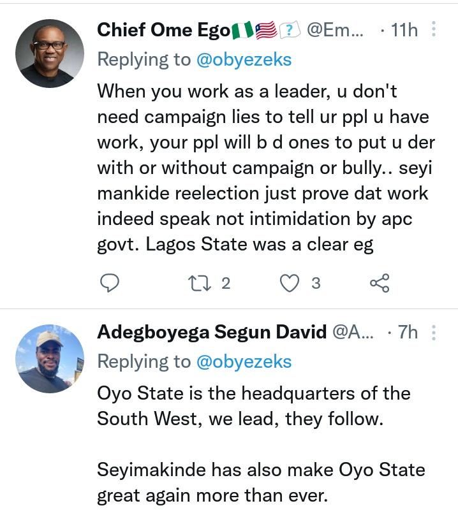This screenshot has width=458, height=515.
Task: Click the truncated @Em... handle
Action: (x=336, y=30)
